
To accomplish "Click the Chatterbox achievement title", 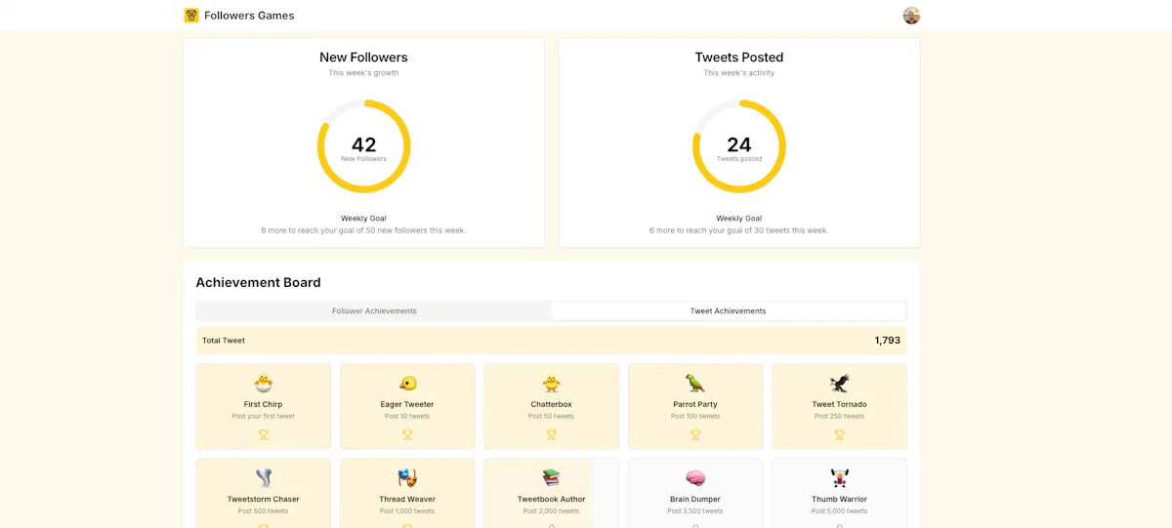I will [x=552, y=404].
